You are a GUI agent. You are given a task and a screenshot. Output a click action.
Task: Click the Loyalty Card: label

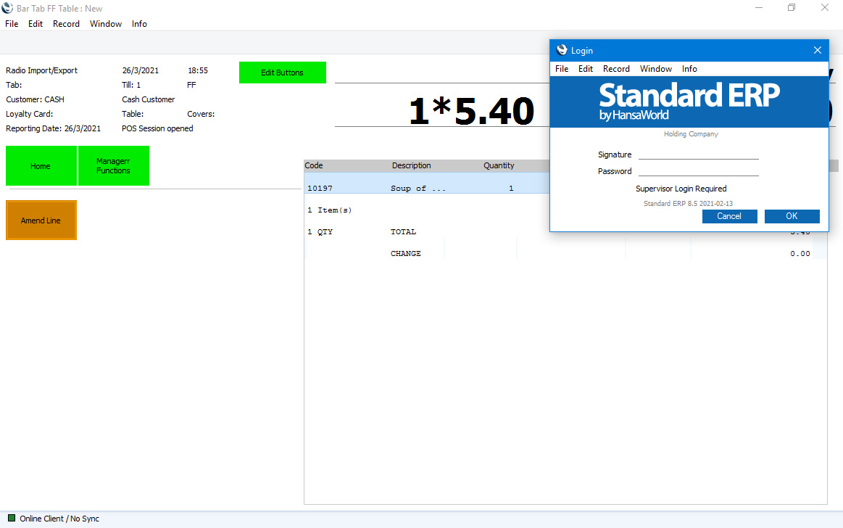[x=30, y=114]
